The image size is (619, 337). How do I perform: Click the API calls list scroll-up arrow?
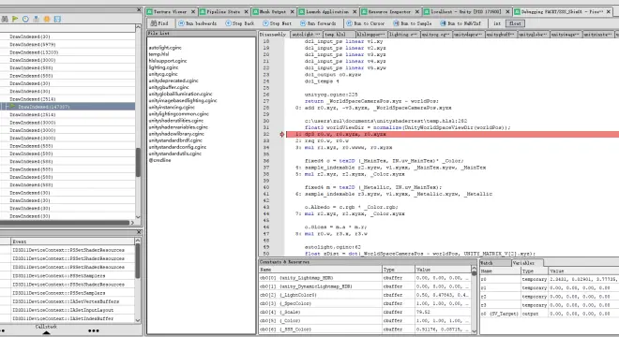click(x=138, y=241)
